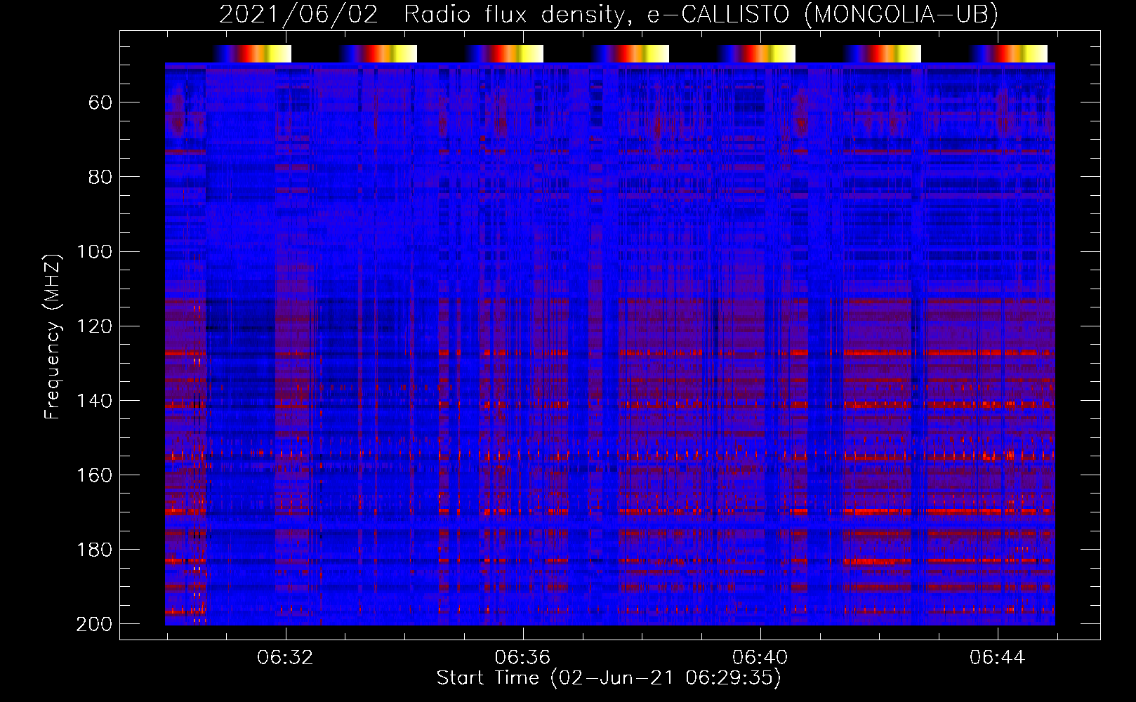Select the 06:40 time tick label
The image size is (1136, 702).
[x=760, y=658]
